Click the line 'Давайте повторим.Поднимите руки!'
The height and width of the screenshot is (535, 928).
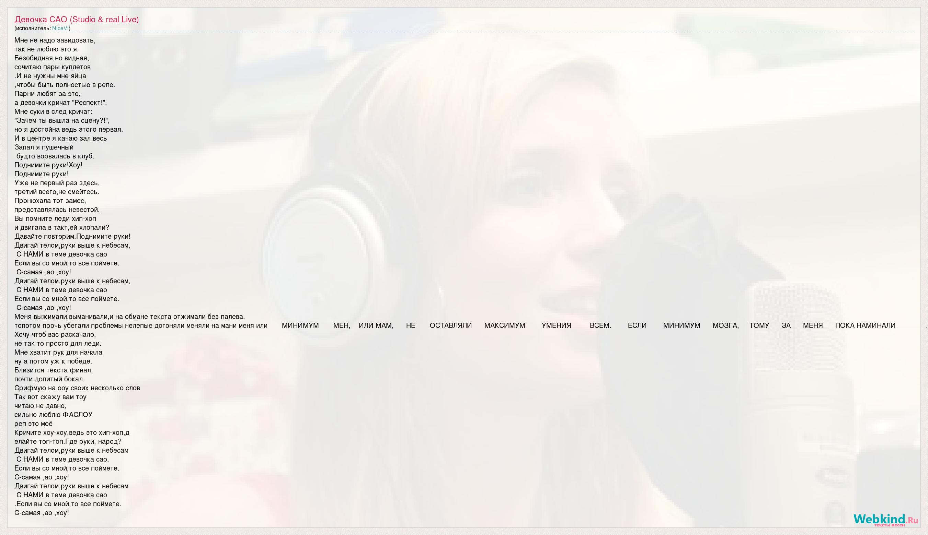pos(72,237)
